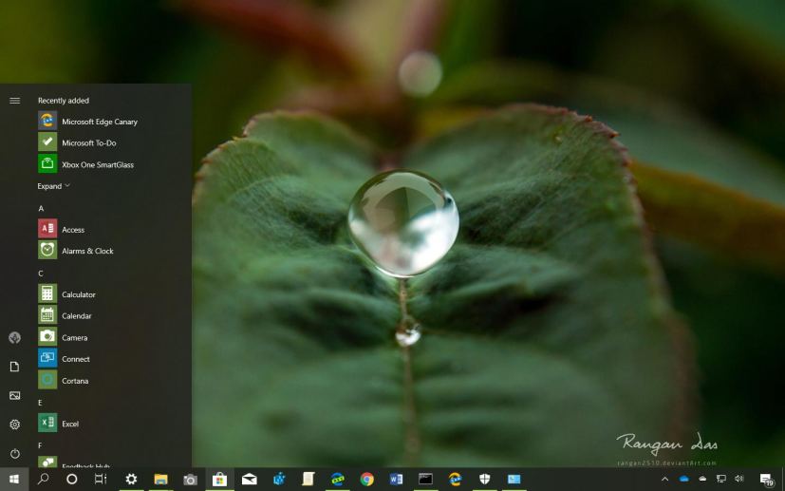Open the Alarms & Clock app
Screen dimensions: 785x491
tap(87, 251)
